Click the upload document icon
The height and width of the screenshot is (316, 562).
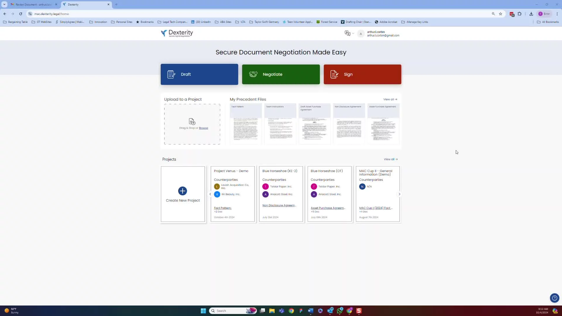192,121
